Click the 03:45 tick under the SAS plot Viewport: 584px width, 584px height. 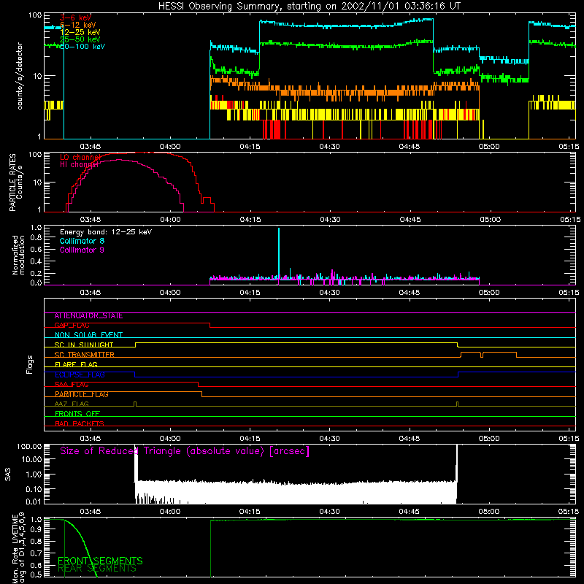point(90,512)
